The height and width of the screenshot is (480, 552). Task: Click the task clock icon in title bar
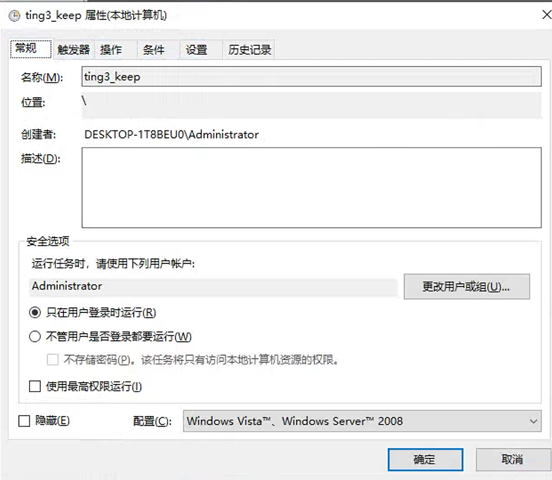click(15, 16)
